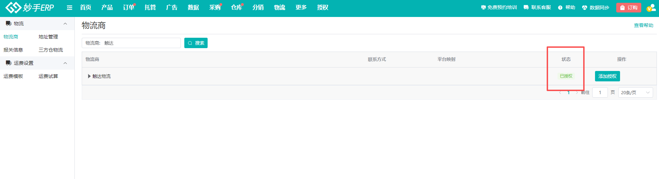Image resolution: width=659 pixels, height=179 pixels.
Task: Open 仓库 in top navigation
Action: (236, 8)
